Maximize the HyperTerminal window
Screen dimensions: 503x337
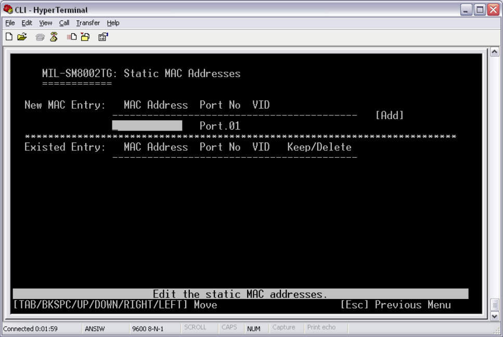[480, 9]
